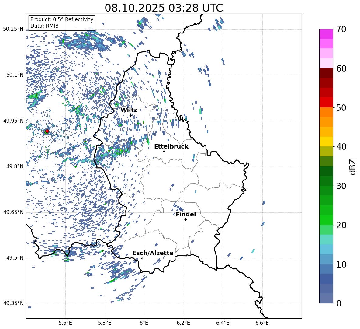360x329 pixels.
Task: Click the colorbar tick label 60
Action: 341,68
